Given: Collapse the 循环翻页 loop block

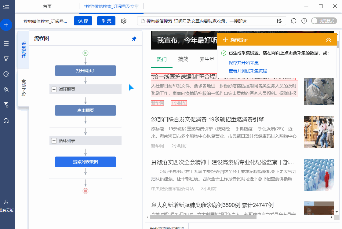Looking at the screenshot, I should [x=54, y=89].
